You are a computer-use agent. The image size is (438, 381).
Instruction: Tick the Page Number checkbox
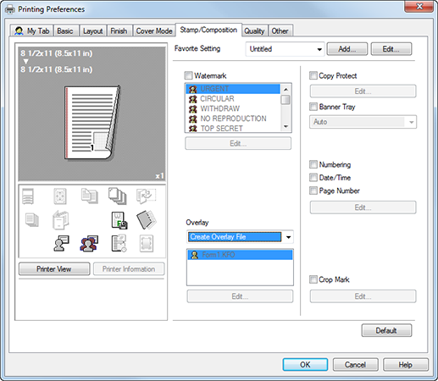coord(313,190)
